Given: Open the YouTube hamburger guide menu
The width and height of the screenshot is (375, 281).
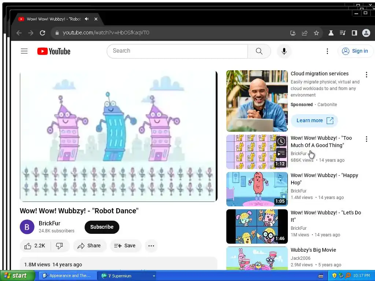Looking at the screenshot, I should [24, 51].
